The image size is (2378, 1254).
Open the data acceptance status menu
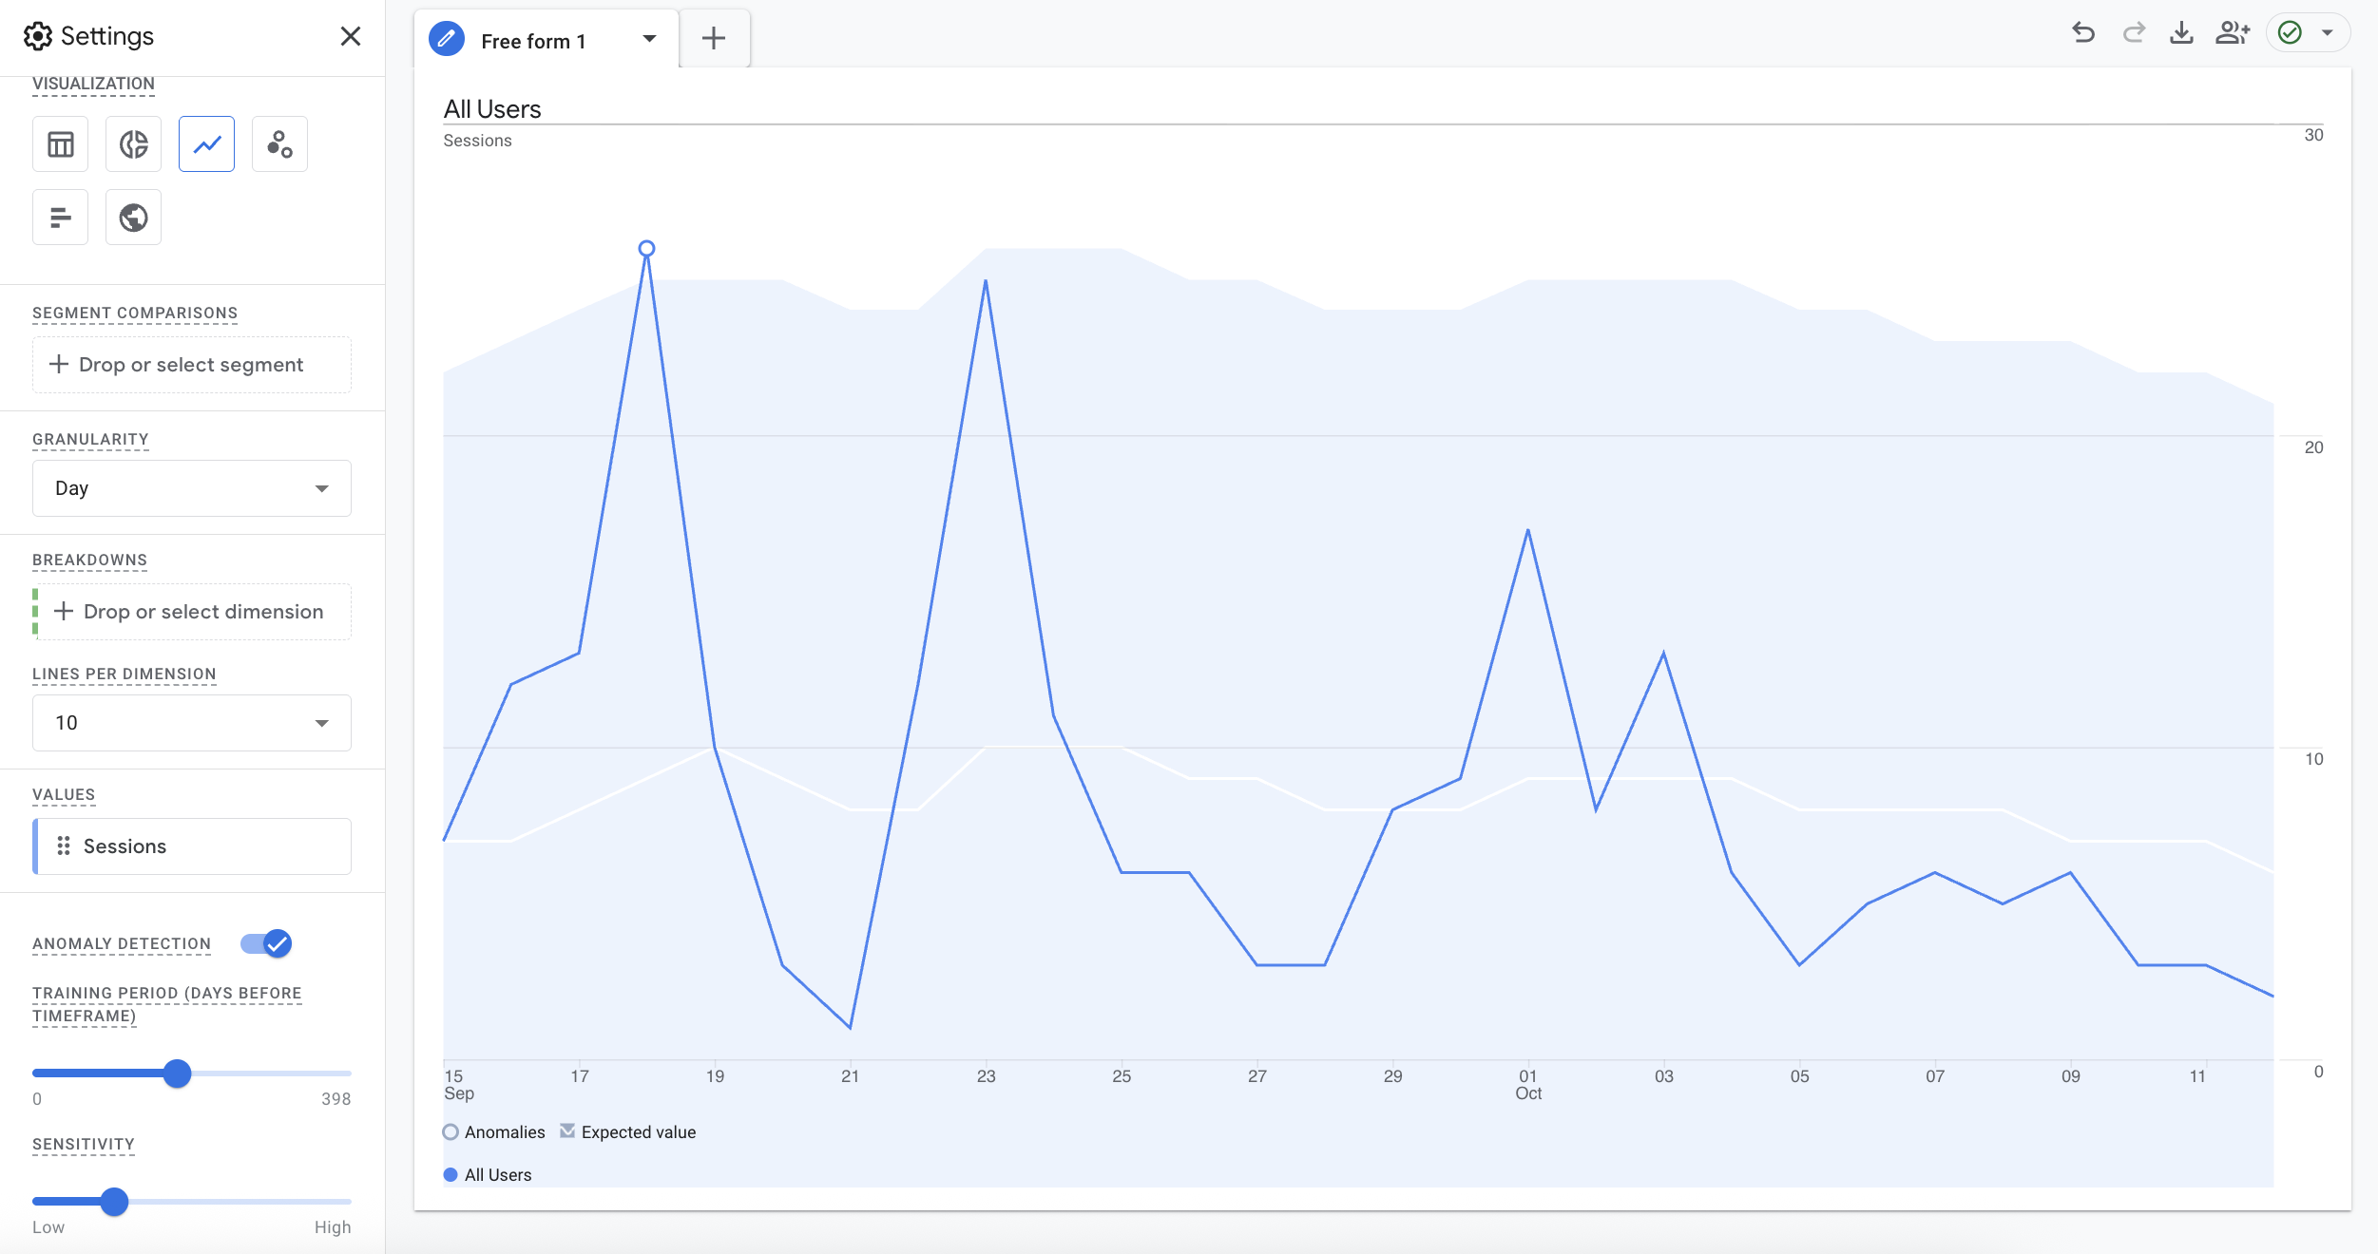click(2328, 32)
